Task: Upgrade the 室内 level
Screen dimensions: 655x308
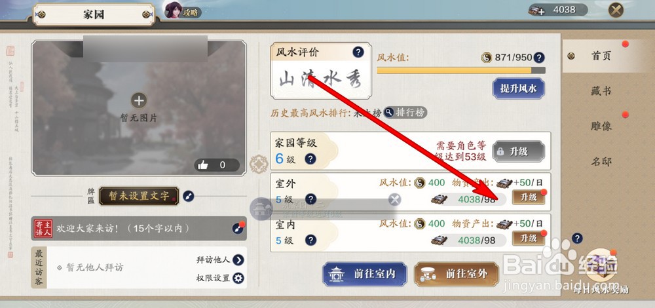Action: (529, 239)
